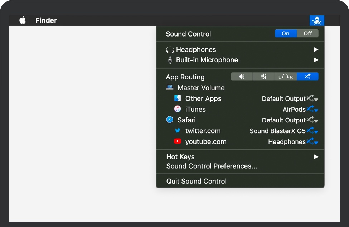Click the iTunes app icon
349x227 pixels.
click(178, 109)
